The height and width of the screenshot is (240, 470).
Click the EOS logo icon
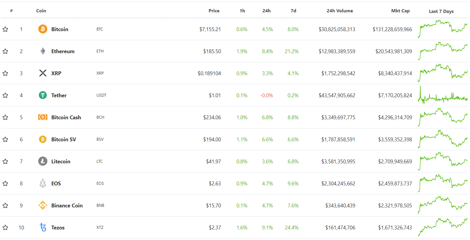point(43,183)
